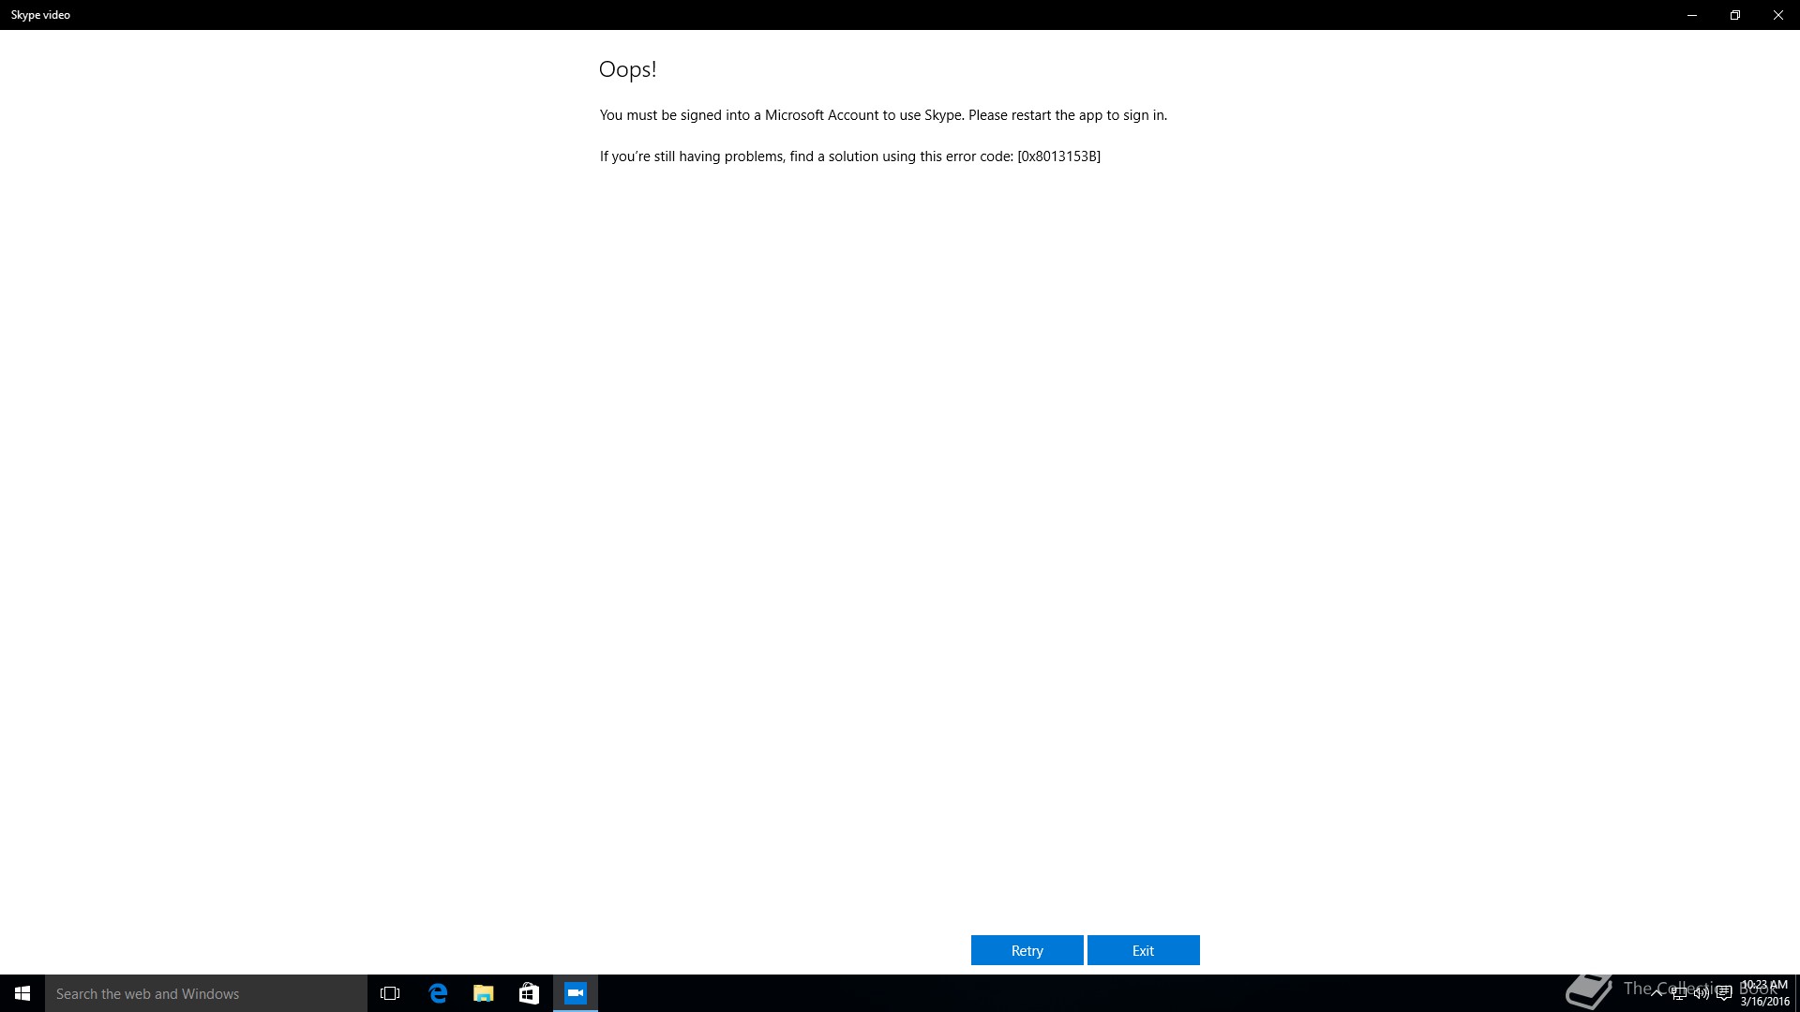Viewport: 1800px width, 1012px height.
Task: Restore down the Skype video window
Action: coord(1735,15)
